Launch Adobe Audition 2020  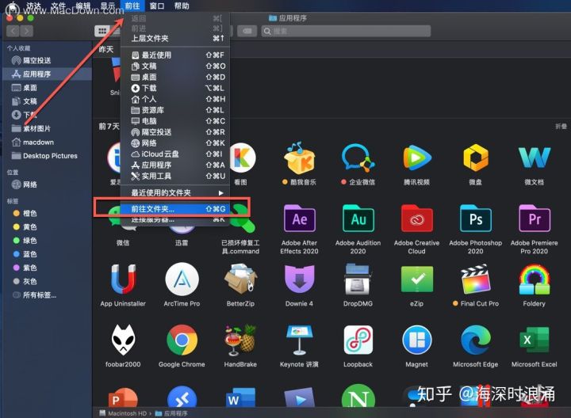click(x=358, y=218)
